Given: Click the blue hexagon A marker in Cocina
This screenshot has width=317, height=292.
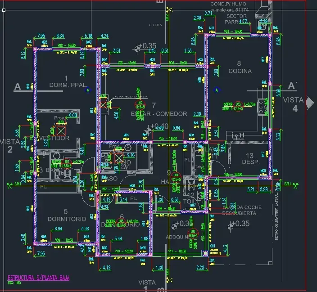Looking at the screenshot, I should pos(217,90).
